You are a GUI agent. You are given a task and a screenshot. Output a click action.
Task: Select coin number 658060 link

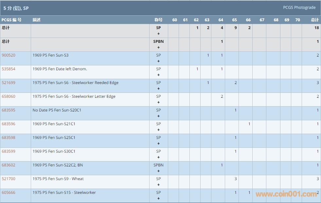tap(9, 96)
